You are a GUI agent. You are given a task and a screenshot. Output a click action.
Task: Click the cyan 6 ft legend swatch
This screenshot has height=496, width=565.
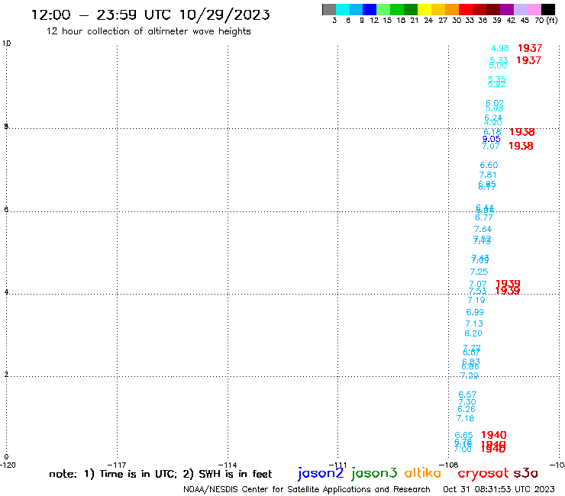(343, 9)
